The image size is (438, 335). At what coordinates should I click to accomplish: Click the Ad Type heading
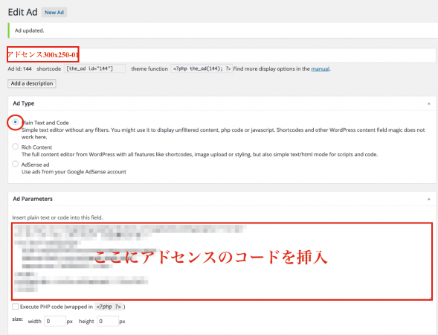coord(24,103)
